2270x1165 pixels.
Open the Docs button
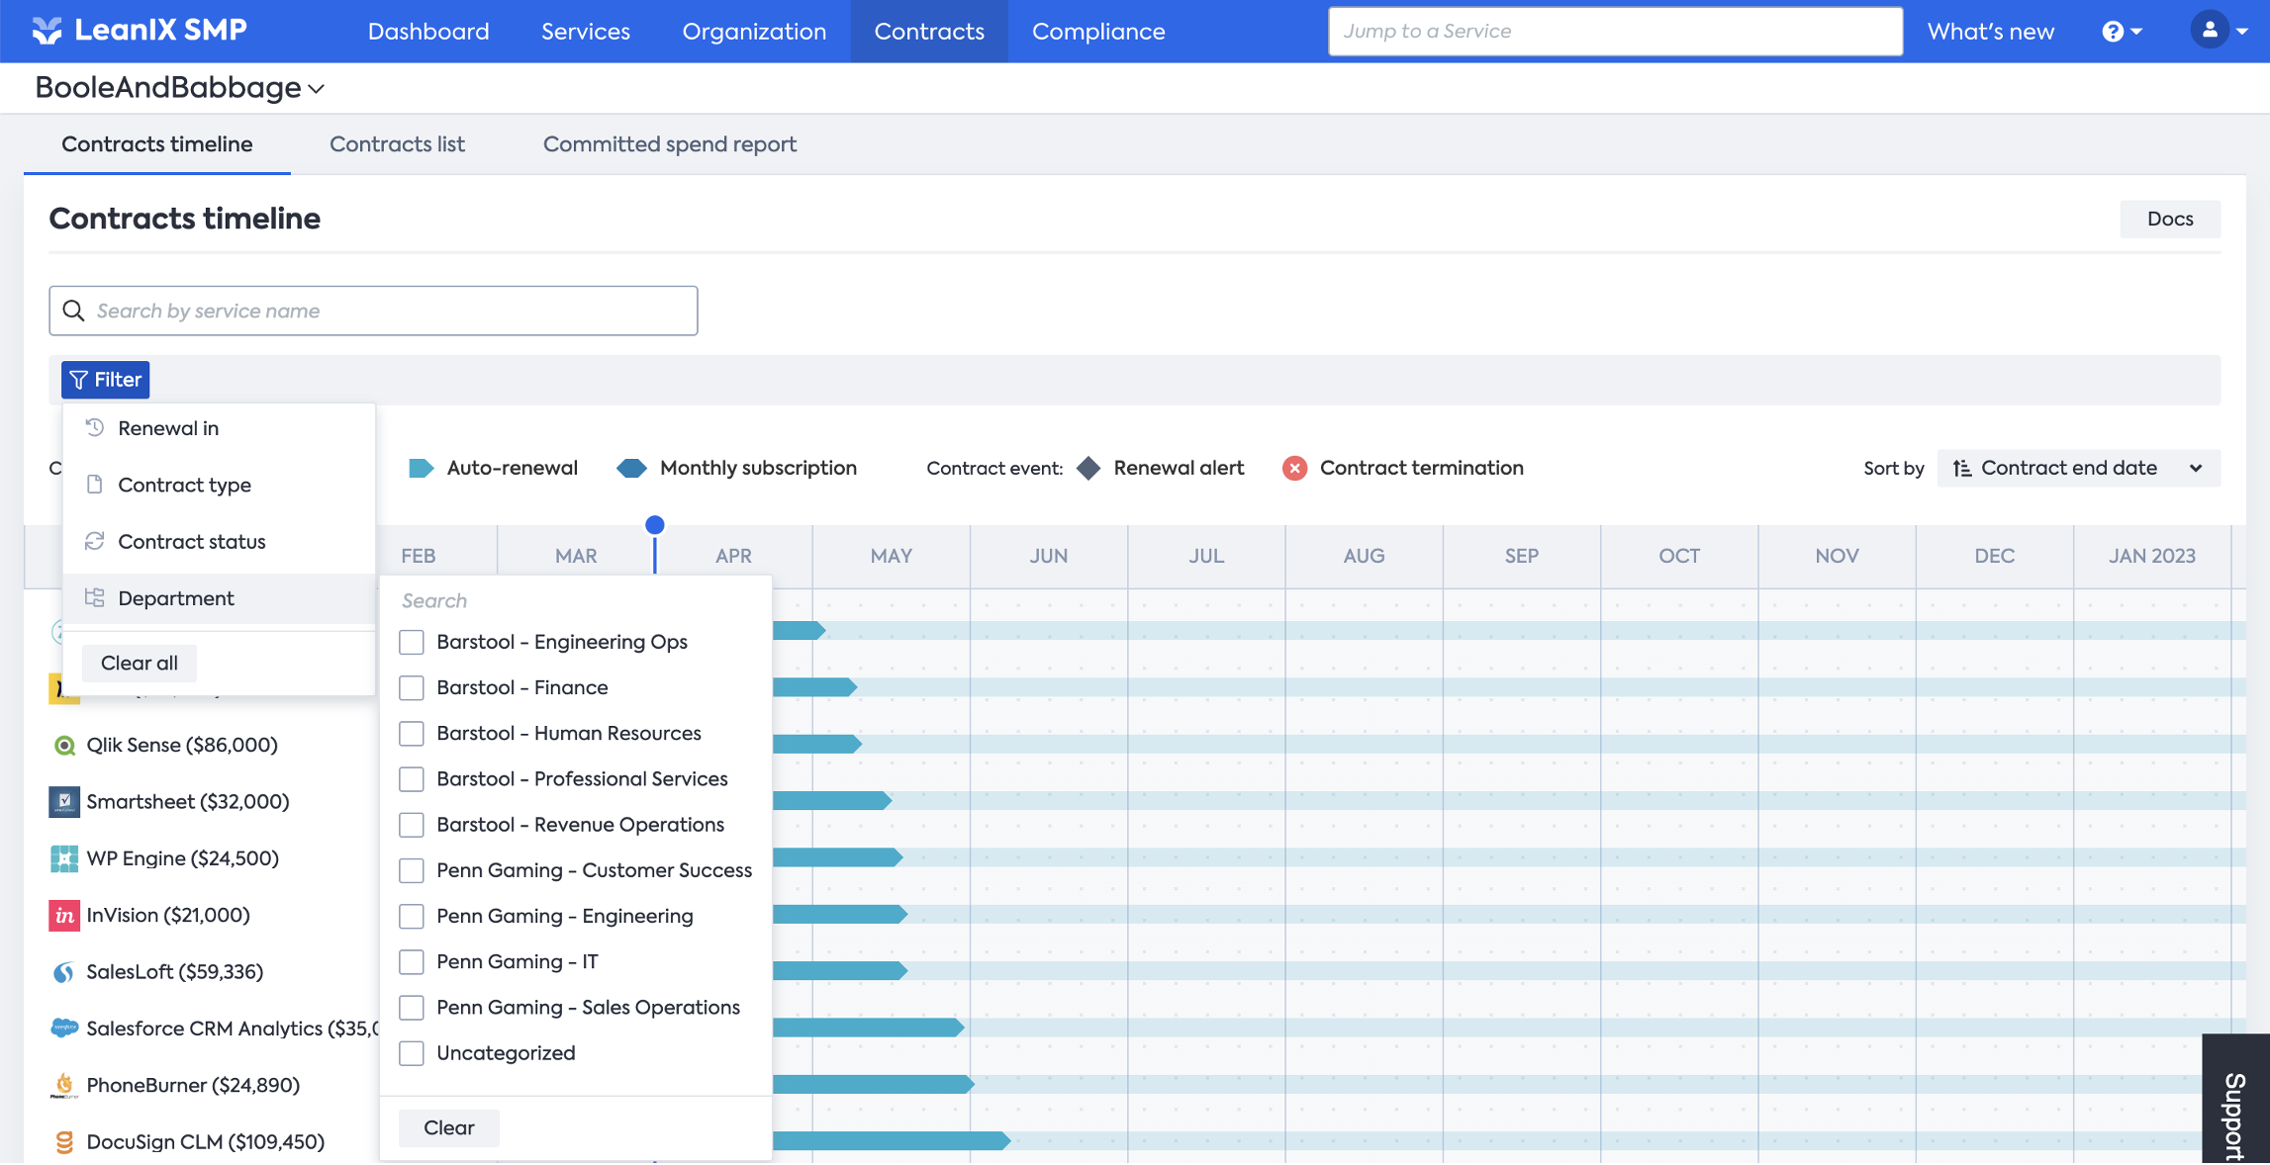click(2169, 220)
